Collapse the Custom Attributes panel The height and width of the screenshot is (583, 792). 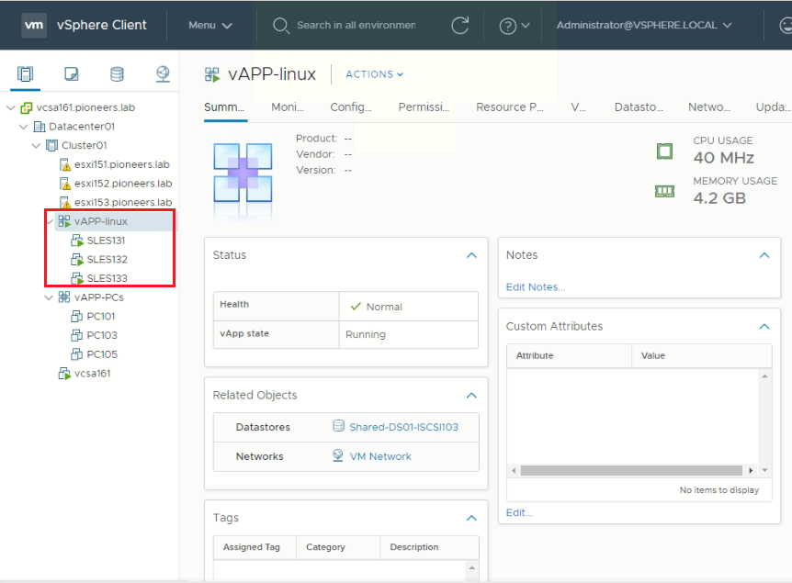(x=764, y=327)
